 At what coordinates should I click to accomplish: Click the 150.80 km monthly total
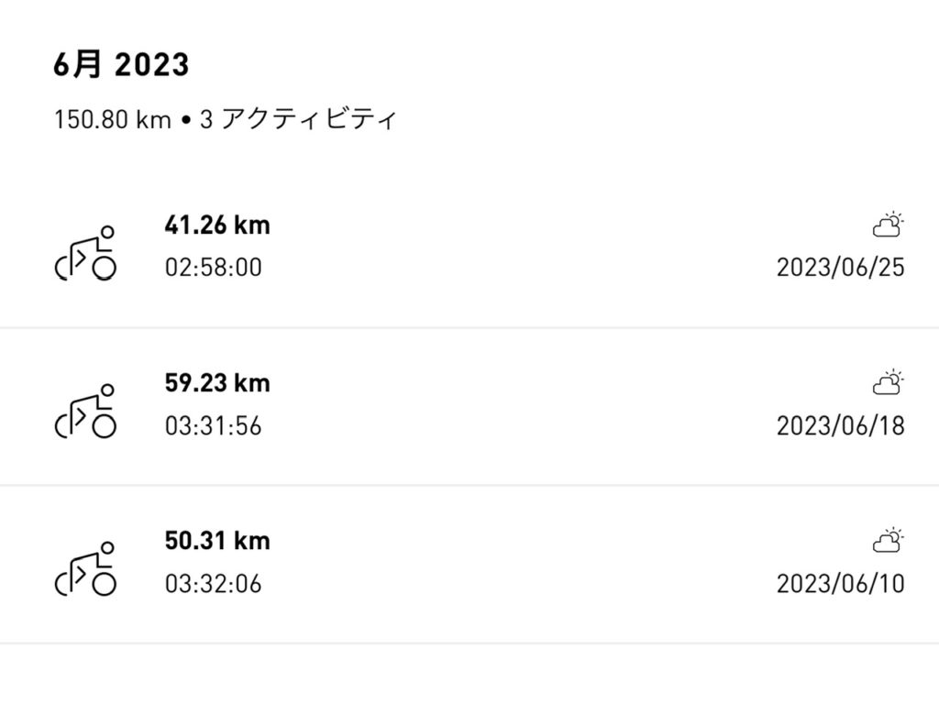pyautogui.click(x=112, y=120)
